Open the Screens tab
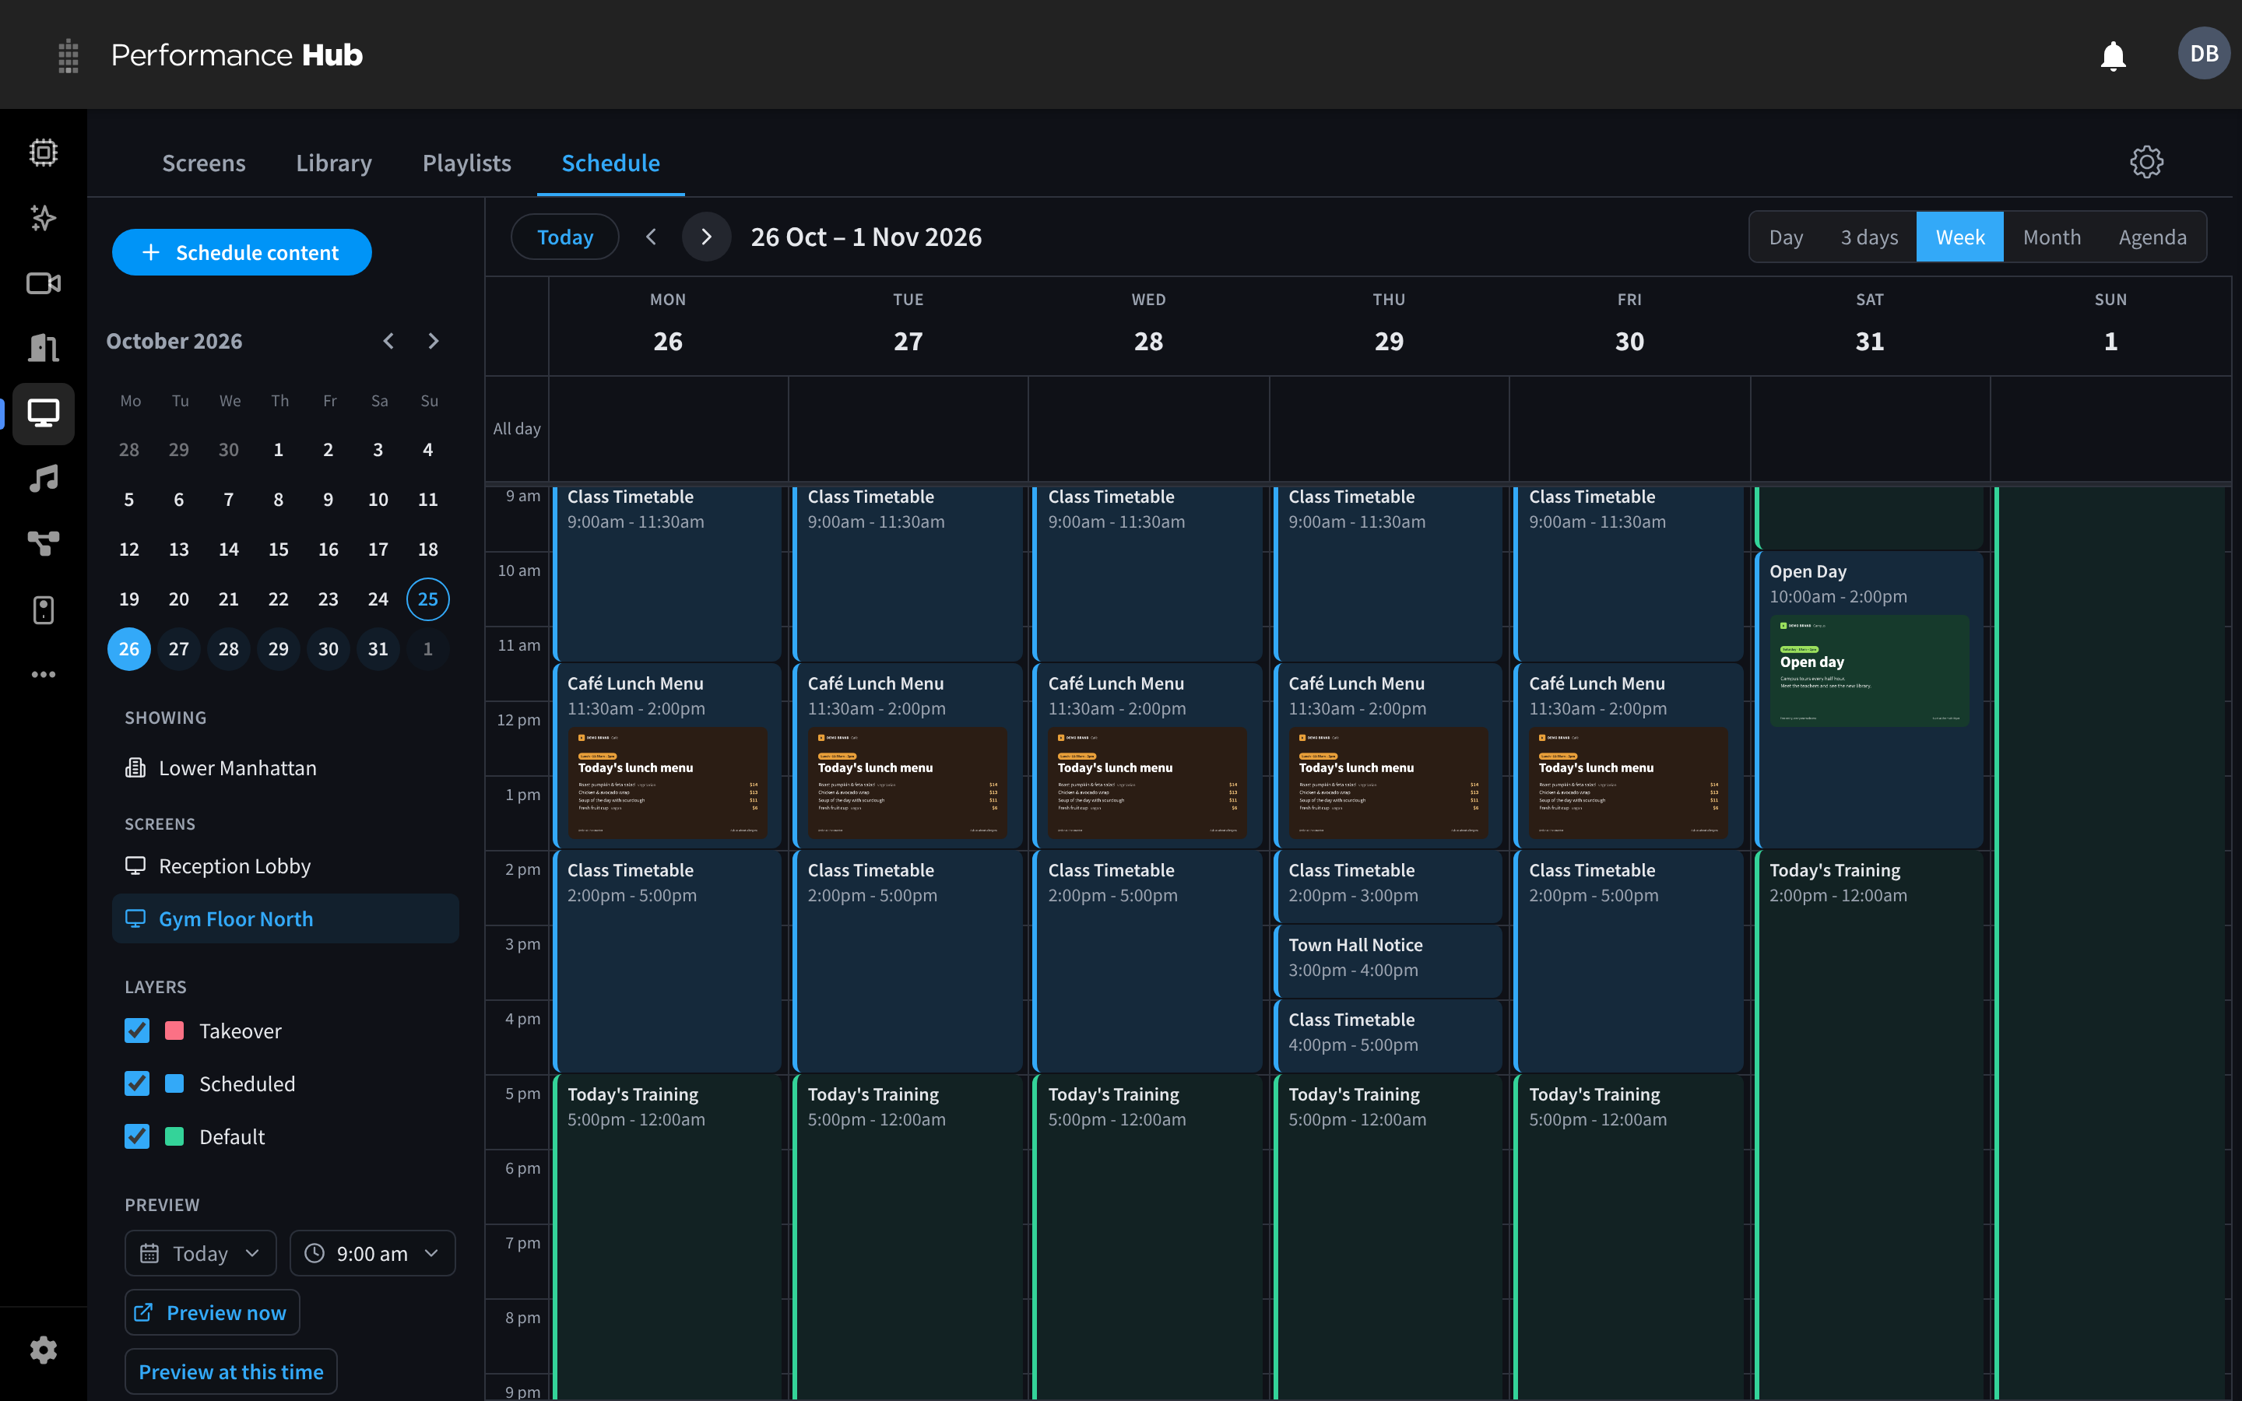Viewport: 2242px width, 1401px height. [x=204, y=162]
